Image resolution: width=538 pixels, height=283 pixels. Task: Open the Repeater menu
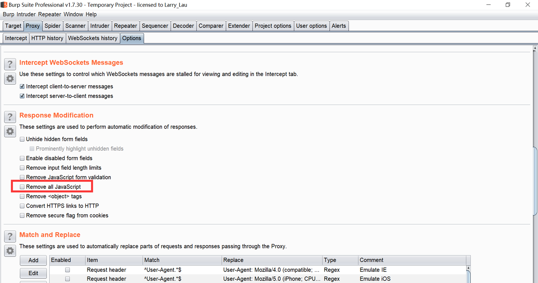[49, 15]
